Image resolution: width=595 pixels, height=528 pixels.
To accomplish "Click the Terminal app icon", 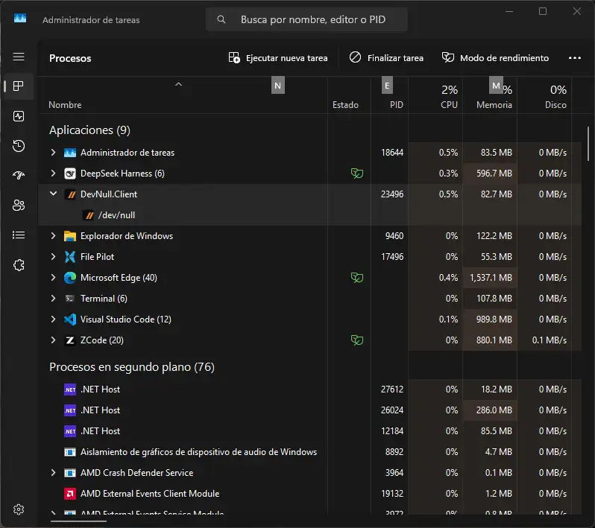I will tap(70, 299).
